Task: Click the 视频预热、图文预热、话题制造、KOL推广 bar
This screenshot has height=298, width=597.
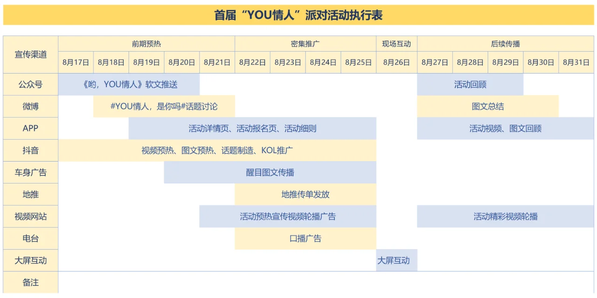Action: [x=217, y=150]
